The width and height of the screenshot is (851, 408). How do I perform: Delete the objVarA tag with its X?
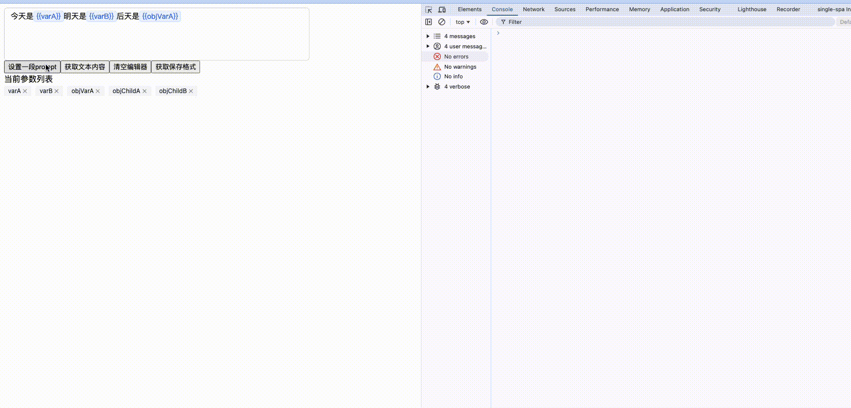(98, 91)
